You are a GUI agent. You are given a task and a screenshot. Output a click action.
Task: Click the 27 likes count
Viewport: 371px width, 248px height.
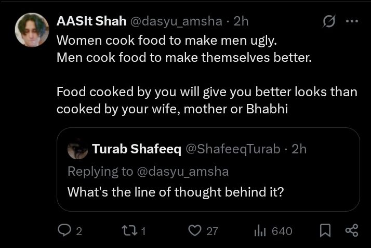pos(212,230)
